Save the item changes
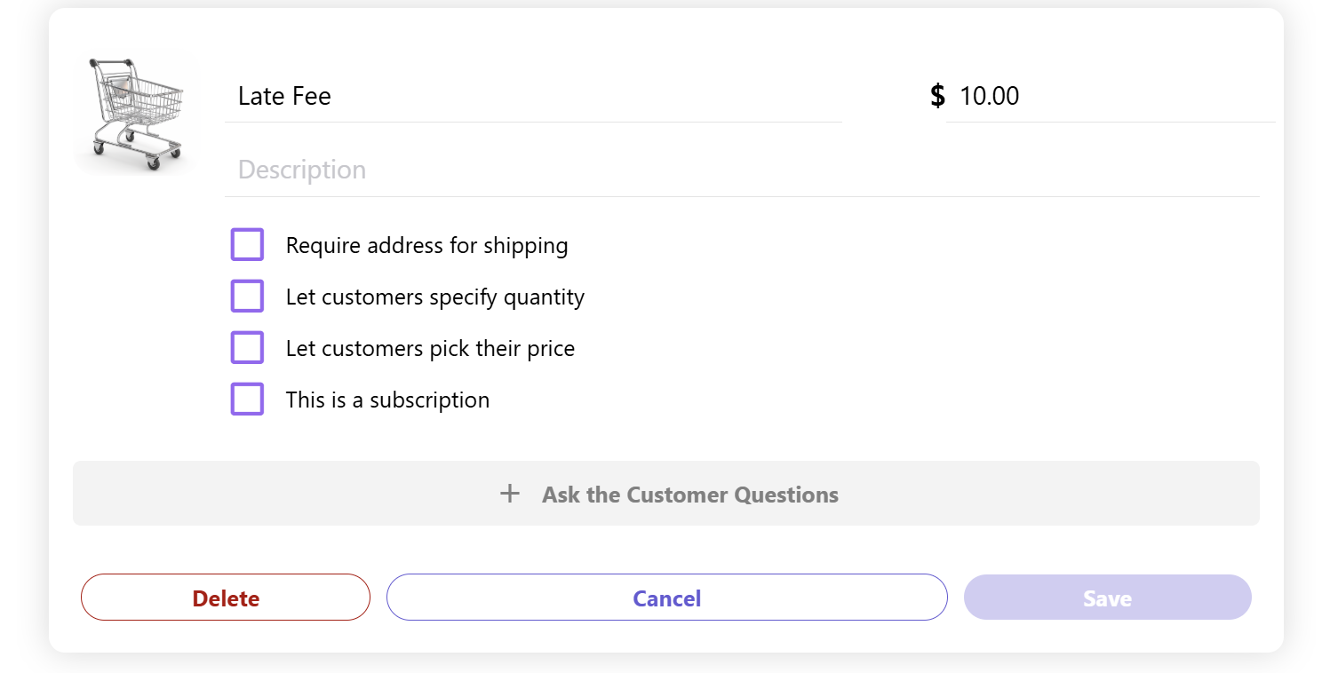Screen dimensions: 1322x673 [x=1107, y=598]
